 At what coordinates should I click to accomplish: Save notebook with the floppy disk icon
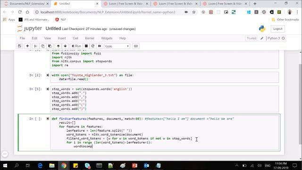click(x=19, y=46)
